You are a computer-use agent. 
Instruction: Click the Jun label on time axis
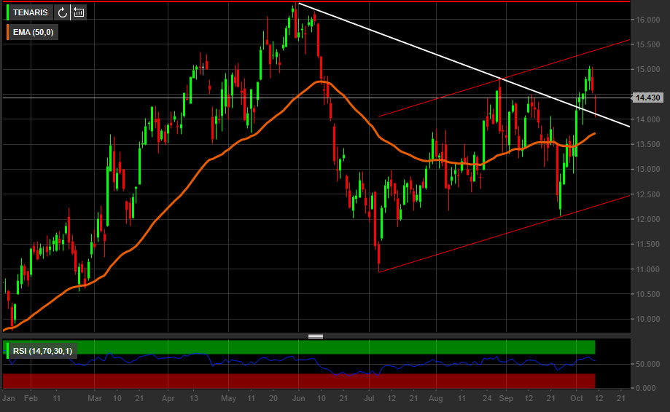pyautogui.click(x=298, y=399)
